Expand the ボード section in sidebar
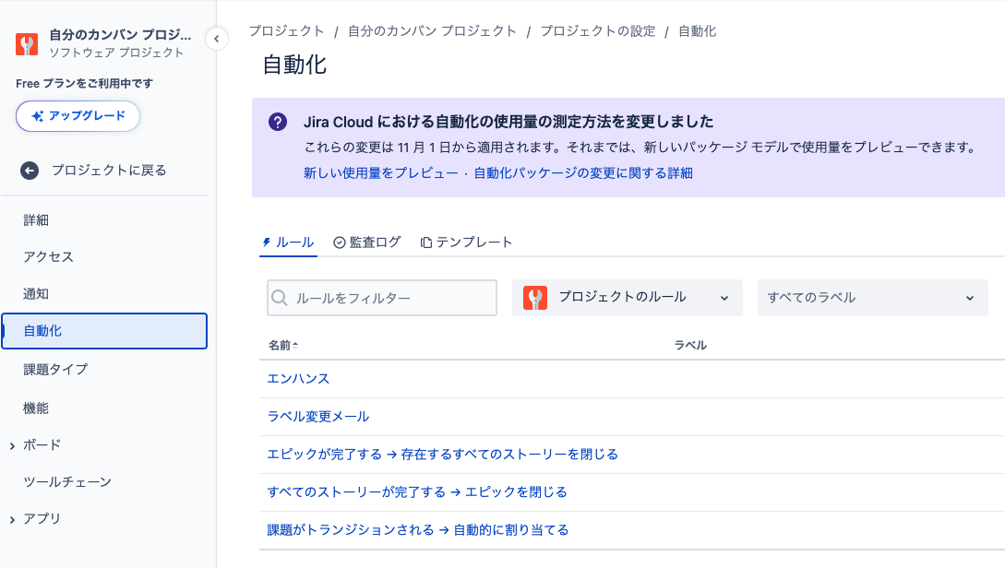 [x=13, y=445]
